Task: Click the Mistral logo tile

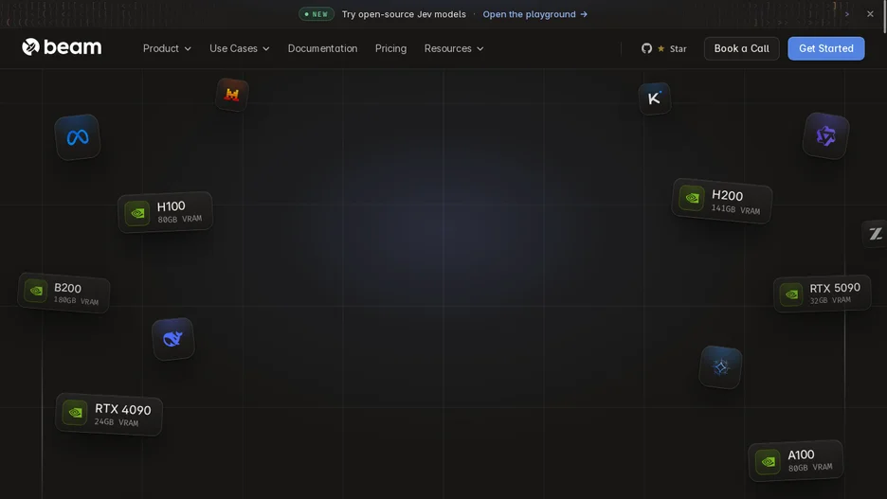Action: (232, 95)
